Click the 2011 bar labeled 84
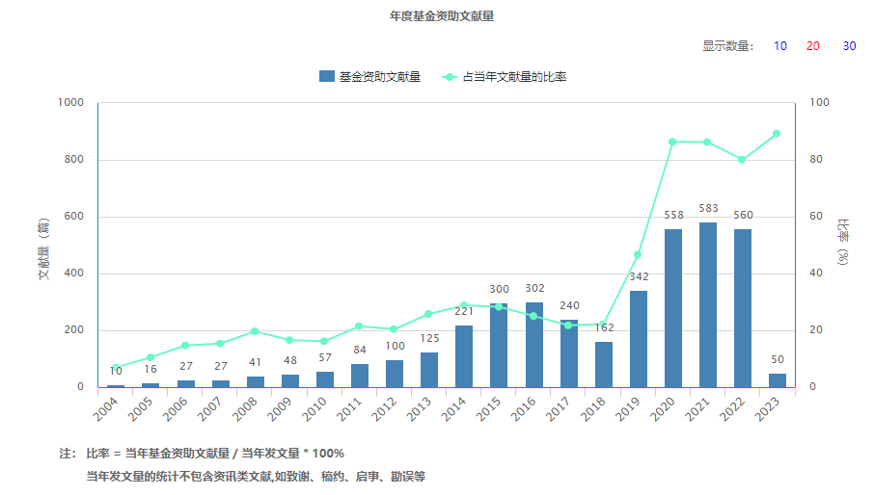This screenshot has width=874, height=495. point(360,376)
